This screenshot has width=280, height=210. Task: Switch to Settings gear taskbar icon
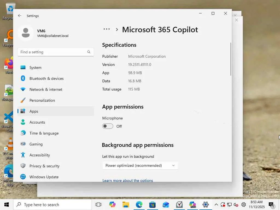[x=206, y=205]
